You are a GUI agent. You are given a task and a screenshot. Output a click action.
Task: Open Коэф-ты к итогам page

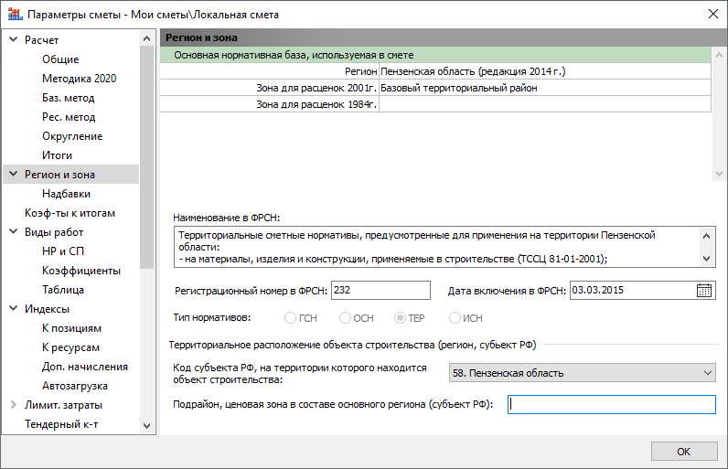click(70, 213)
